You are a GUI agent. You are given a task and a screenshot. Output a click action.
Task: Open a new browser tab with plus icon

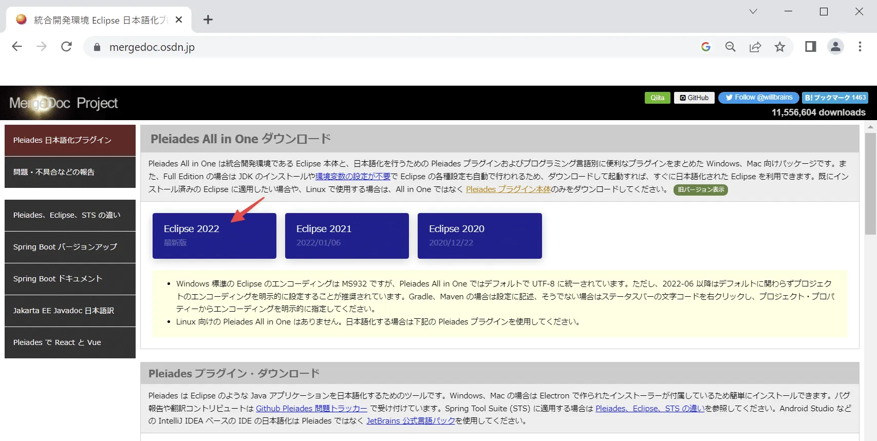click(x=208, y=20)
